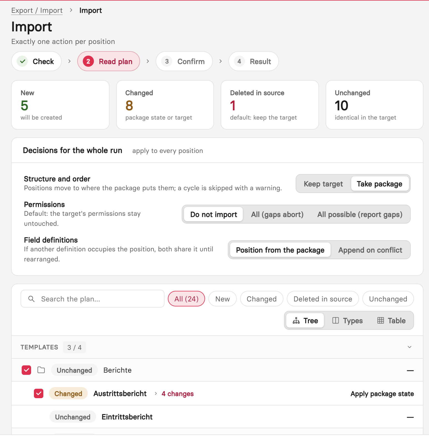This screenshot has height=436, width=429.
Task: Go to the Check step
Action: 36,61
